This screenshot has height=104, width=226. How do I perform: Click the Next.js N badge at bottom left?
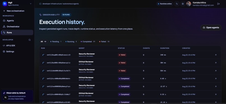[x=6, y=98]
